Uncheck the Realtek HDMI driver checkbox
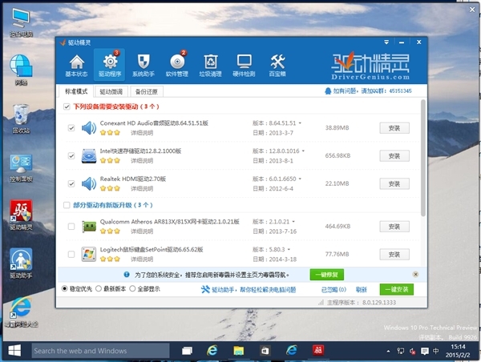This screenshot has width=481, height=362. (x=71, y=183)
